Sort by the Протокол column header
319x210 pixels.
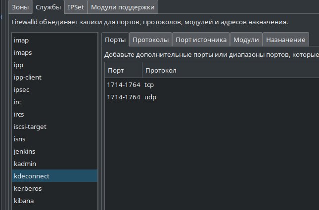pos(230,70)
